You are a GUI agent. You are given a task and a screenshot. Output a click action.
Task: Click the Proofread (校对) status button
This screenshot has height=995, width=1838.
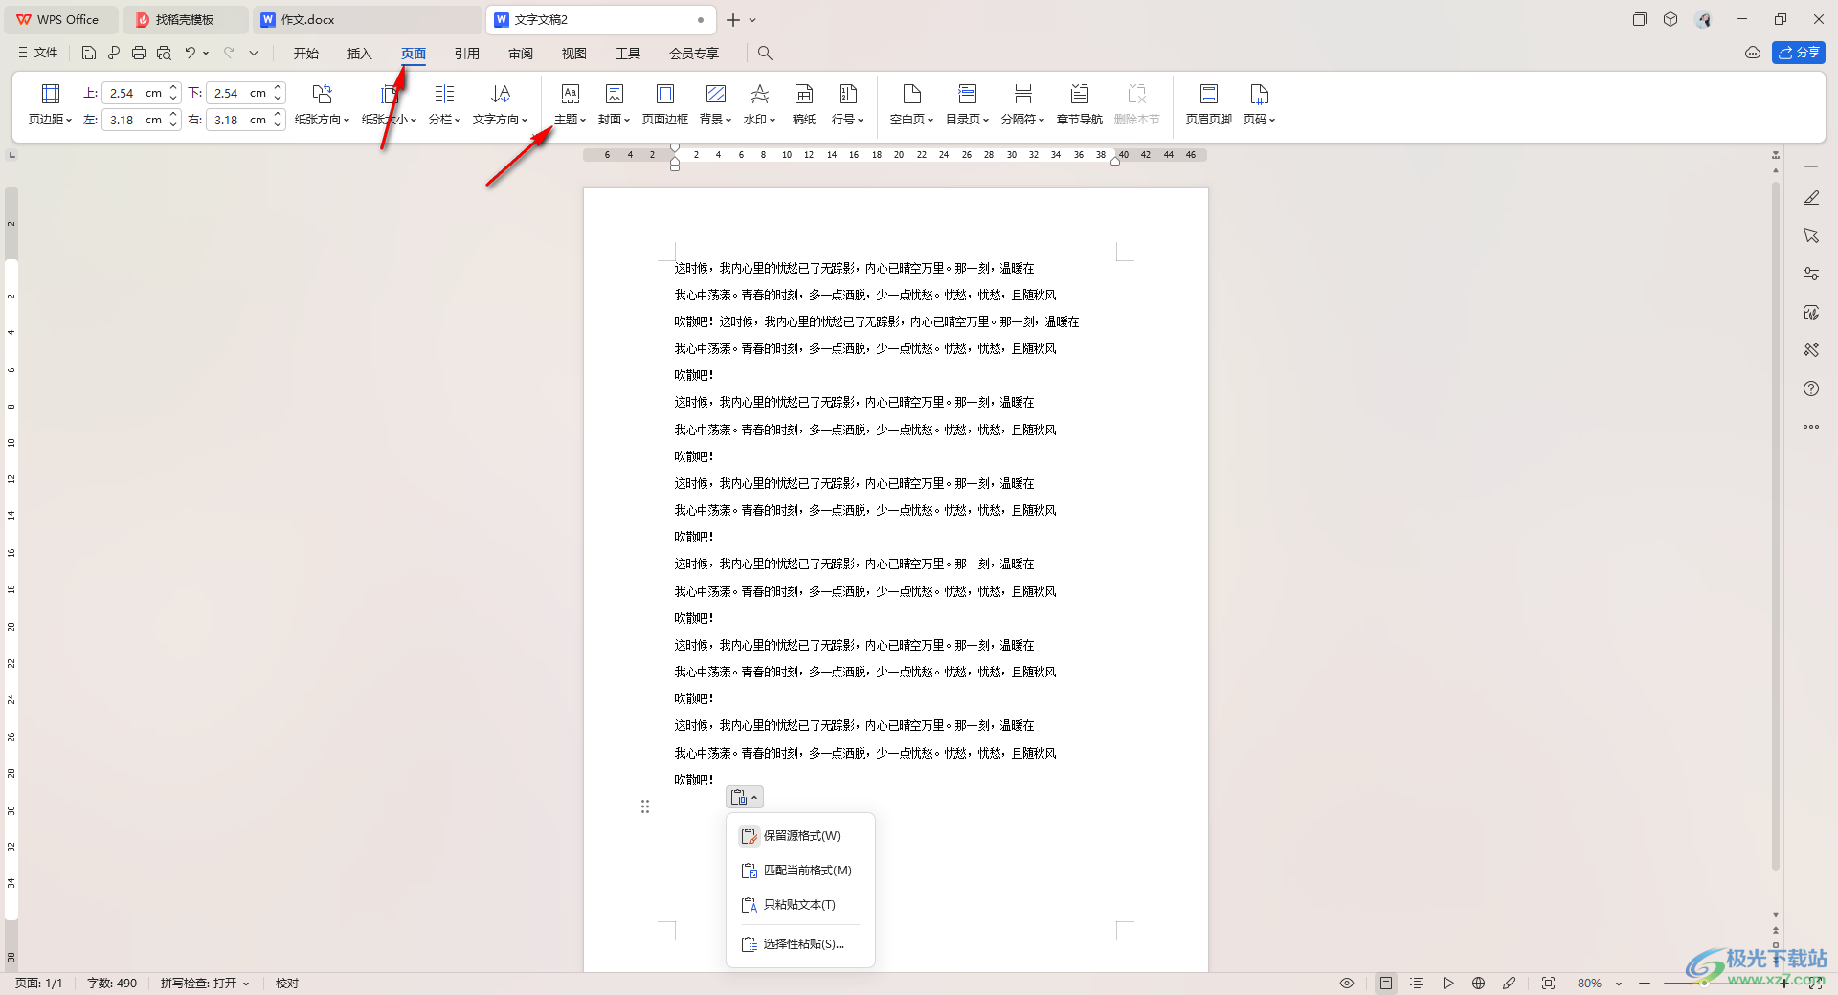pyautogui.click(x=287, y=983)
